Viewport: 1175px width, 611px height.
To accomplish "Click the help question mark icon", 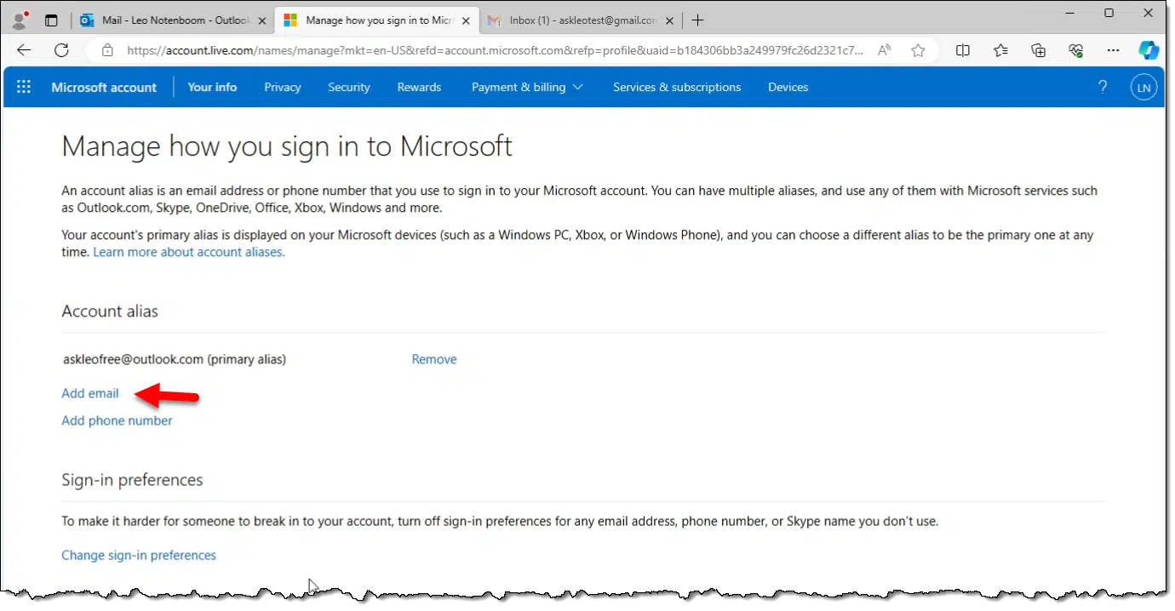I will click(x=1103, y=87).
